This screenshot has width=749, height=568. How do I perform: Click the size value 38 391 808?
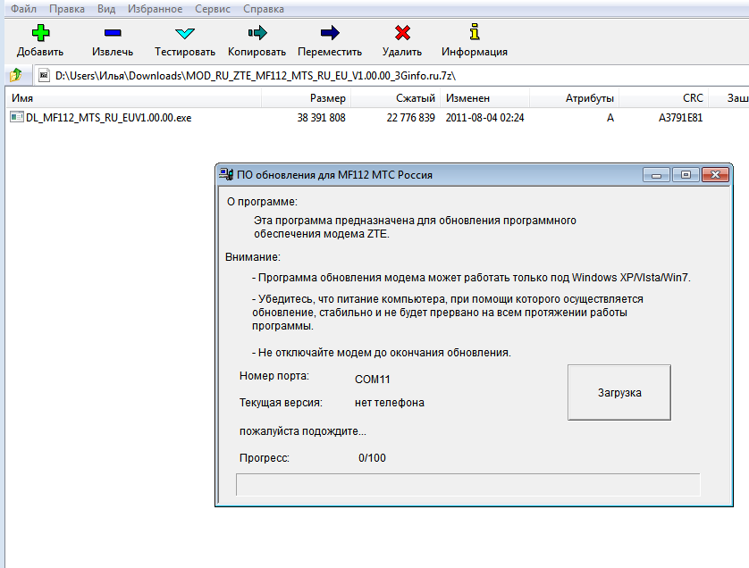[x=321, y=117]
